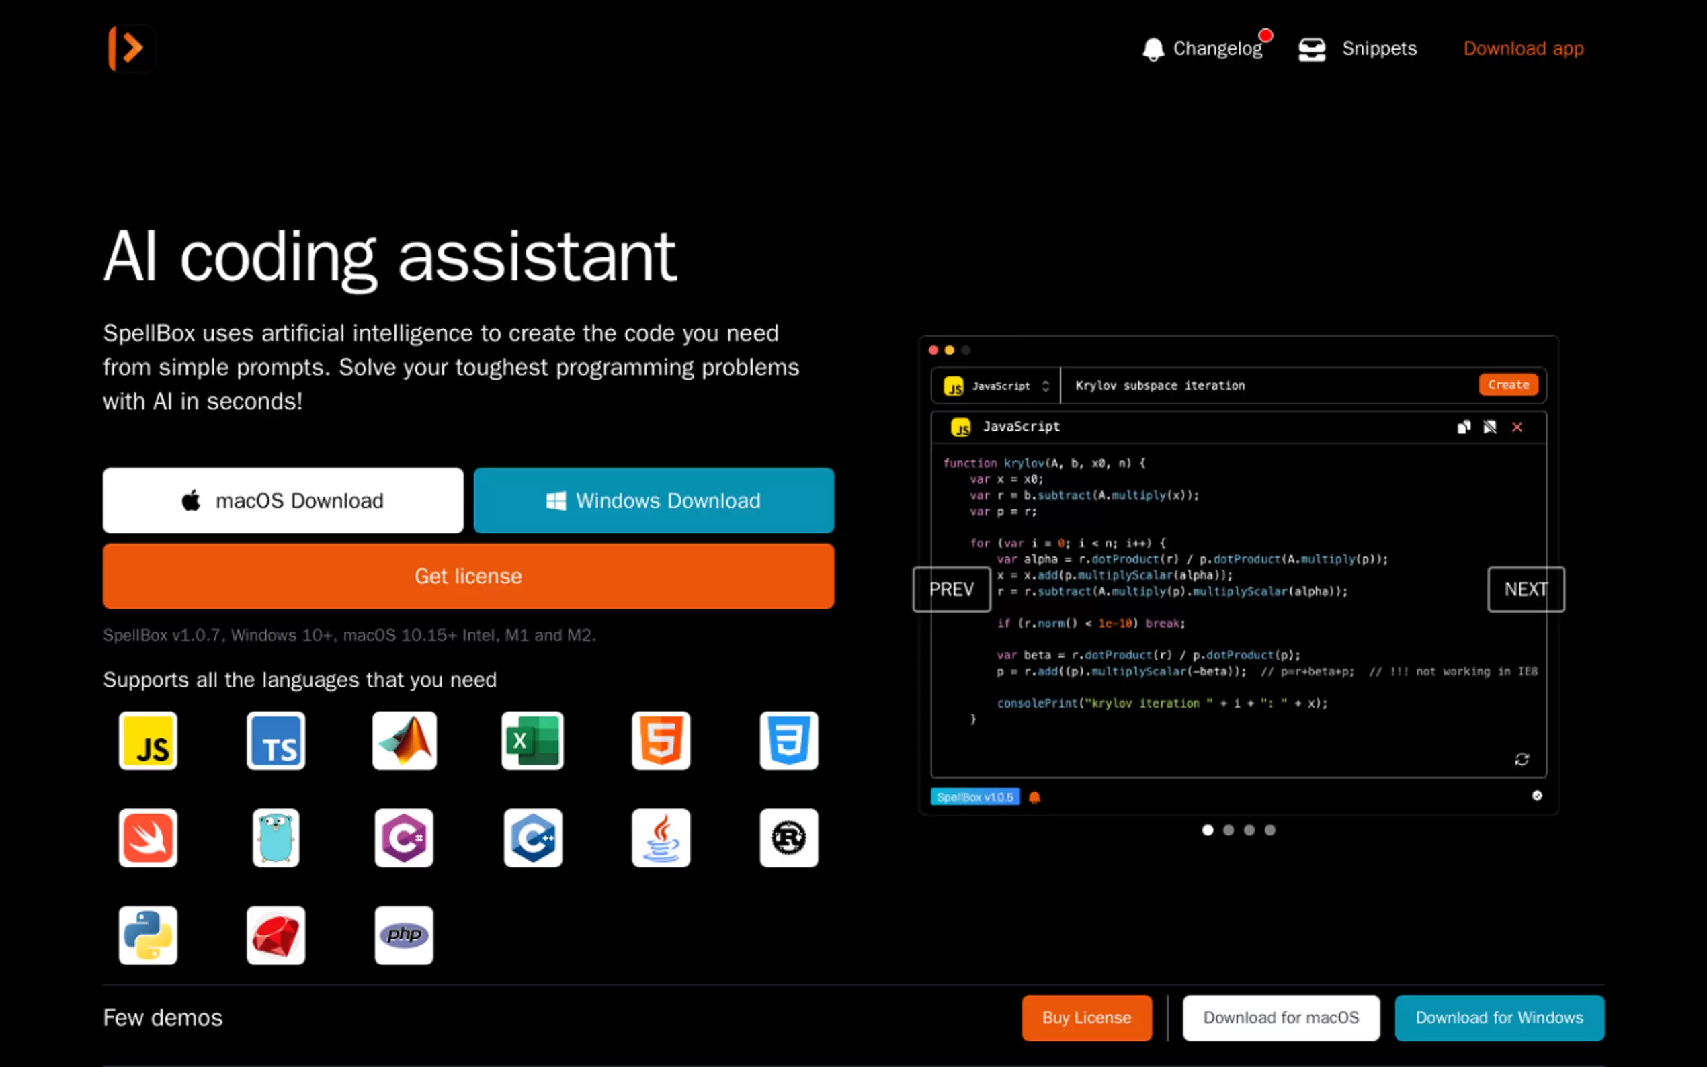This screenshot has height=1067, width=1707.
Task: Advance demo carousel with NEXT
Action: (1526, 589)
